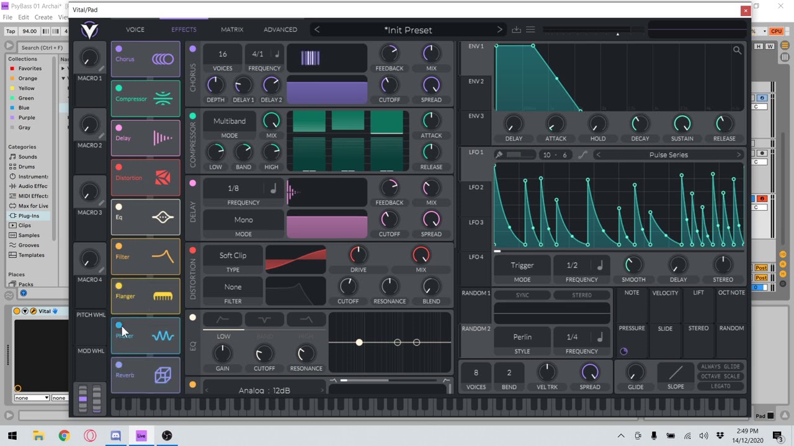Click the Distortion icon in effects list

coord(163,178)
